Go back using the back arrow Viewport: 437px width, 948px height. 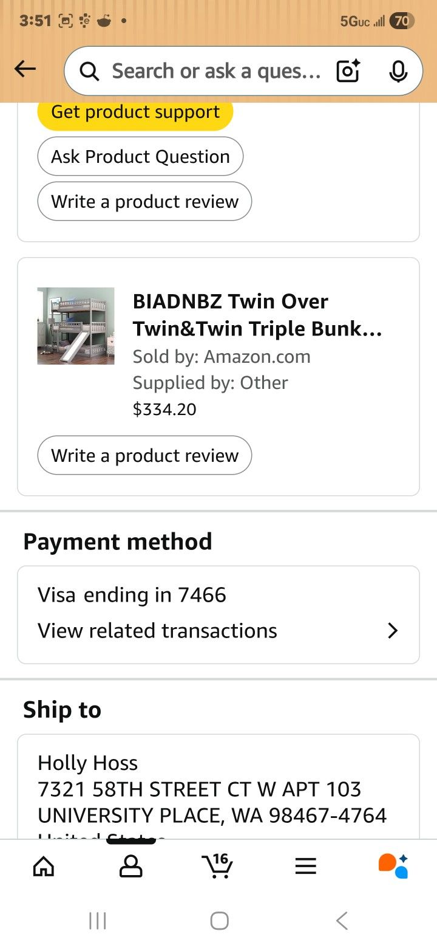coord(25,69)
